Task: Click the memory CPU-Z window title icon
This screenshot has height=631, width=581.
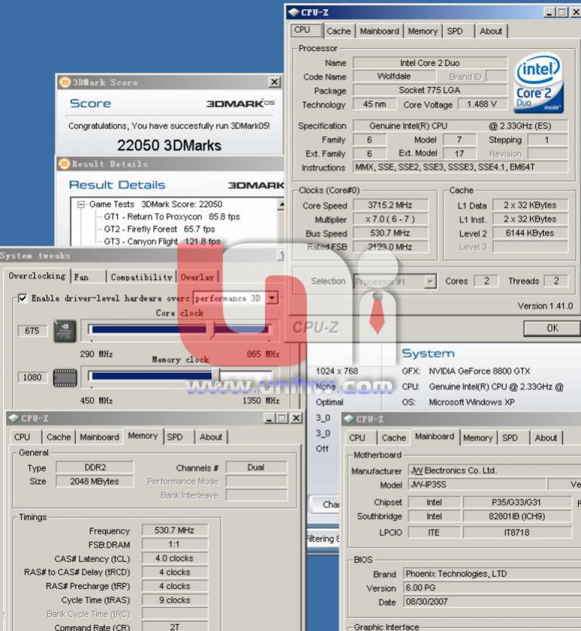Action: (x=14, y=418)
